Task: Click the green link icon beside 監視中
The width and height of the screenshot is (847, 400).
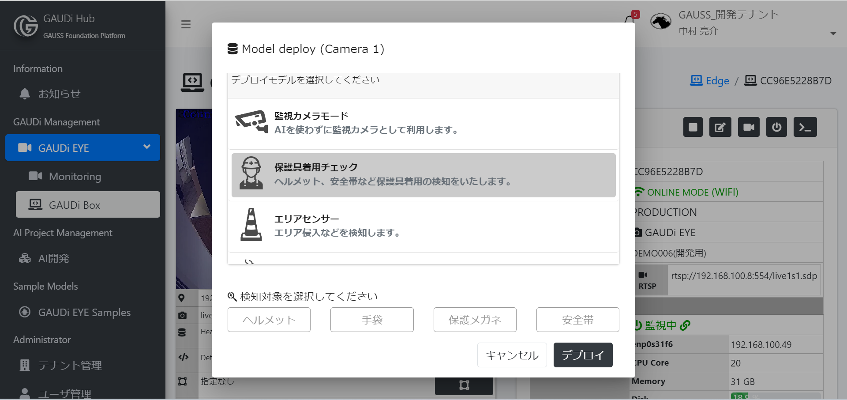Action: click(685, 325)
